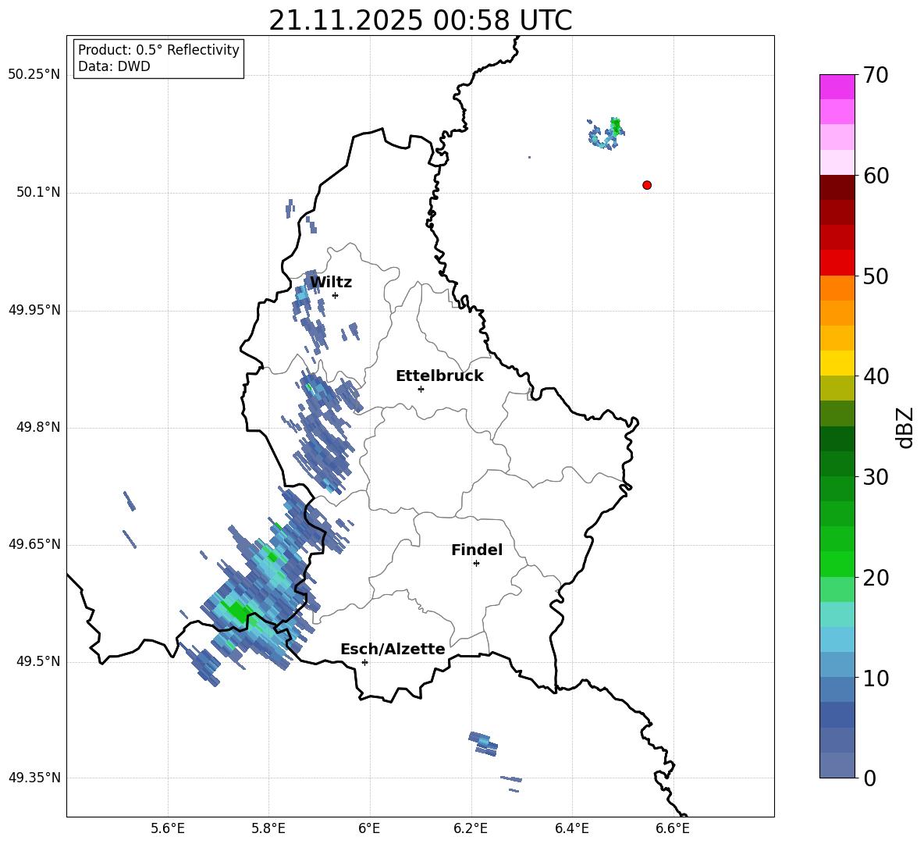Click the 49.95°N latitude label

34,310
